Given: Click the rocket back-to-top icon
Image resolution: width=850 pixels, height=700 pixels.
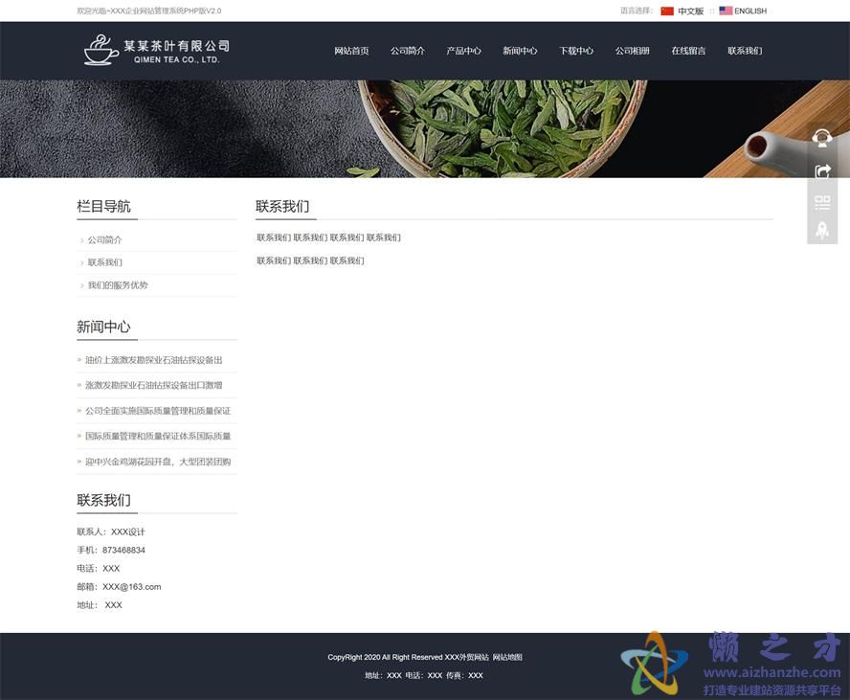Looking at the screenshot, I should [x=821, y=230].
